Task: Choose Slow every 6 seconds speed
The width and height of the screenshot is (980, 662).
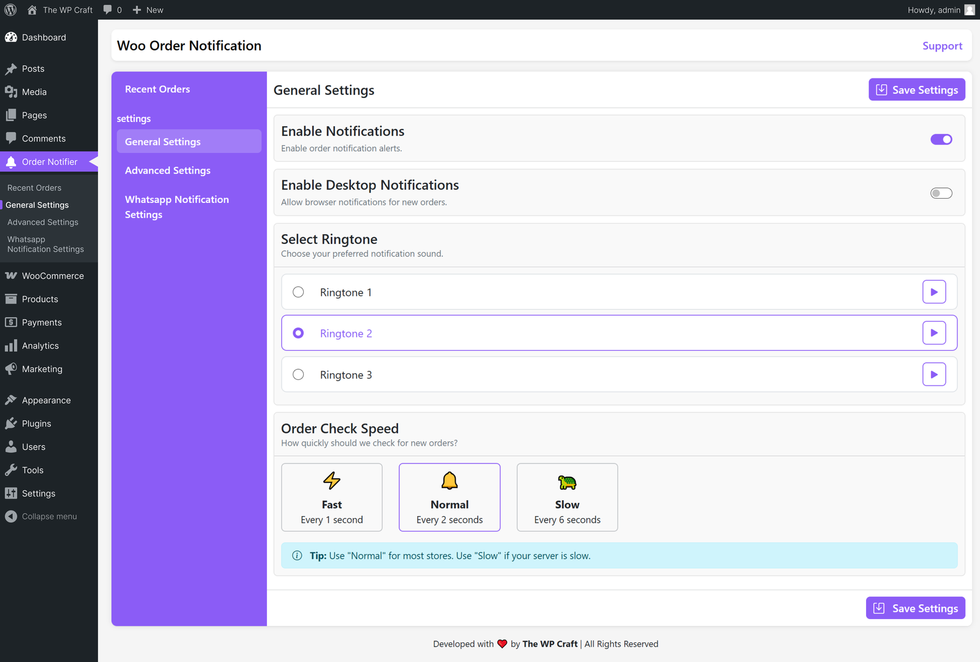Action: (x=567, y=497)
